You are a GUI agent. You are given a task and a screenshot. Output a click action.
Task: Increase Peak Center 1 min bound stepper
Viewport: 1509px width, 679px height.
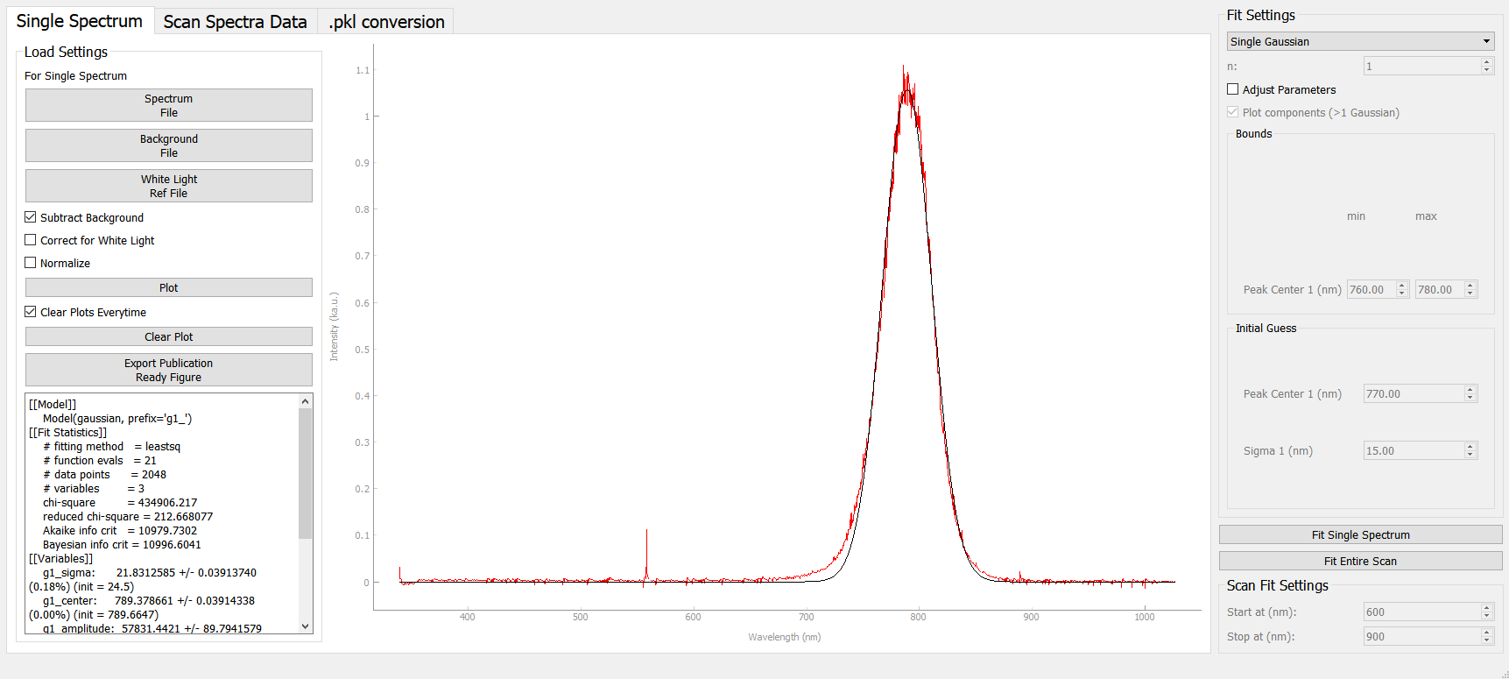pyautogui.click(x=1402, y=285)
